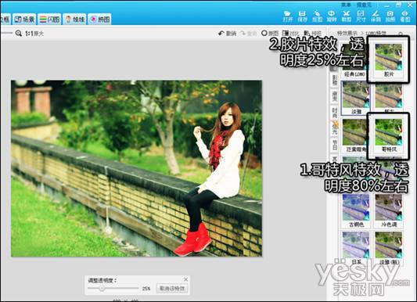Click the 取消该特效 button
This screenshot has width=417, height=302.
coord(172,289)
